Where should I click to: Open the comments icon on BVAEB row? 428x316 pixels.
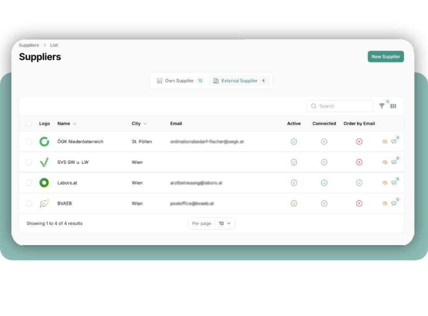coord(394,204)
